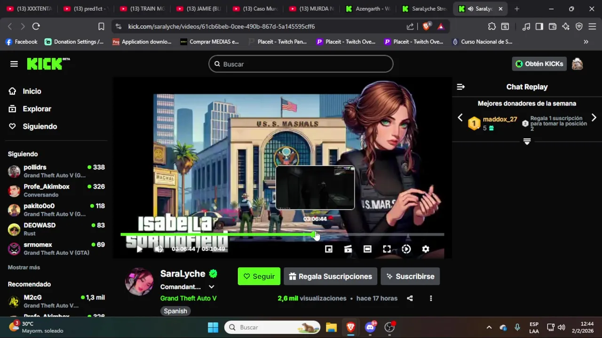Open a new browser tab
The image size is (602, 338).
pos(517,8)
